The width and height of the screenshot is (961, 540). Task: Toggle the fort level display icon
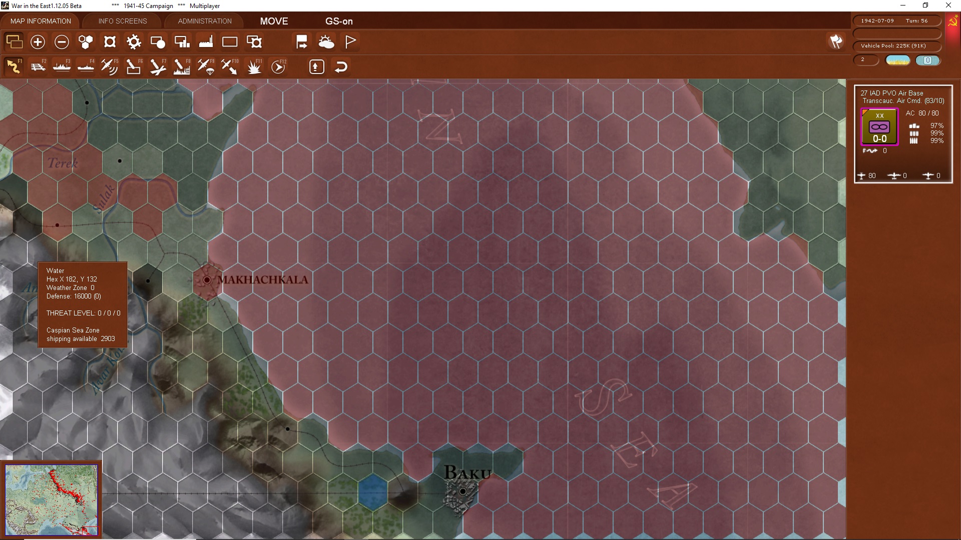coord(110,42)
